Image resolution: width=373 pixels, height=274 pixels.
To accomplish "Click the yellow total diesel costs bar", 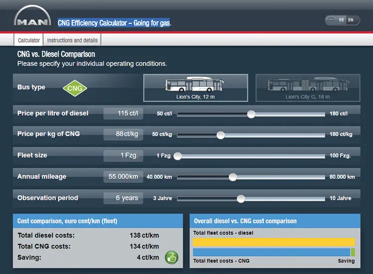I will pyautogui.click(x=274, y=242).
